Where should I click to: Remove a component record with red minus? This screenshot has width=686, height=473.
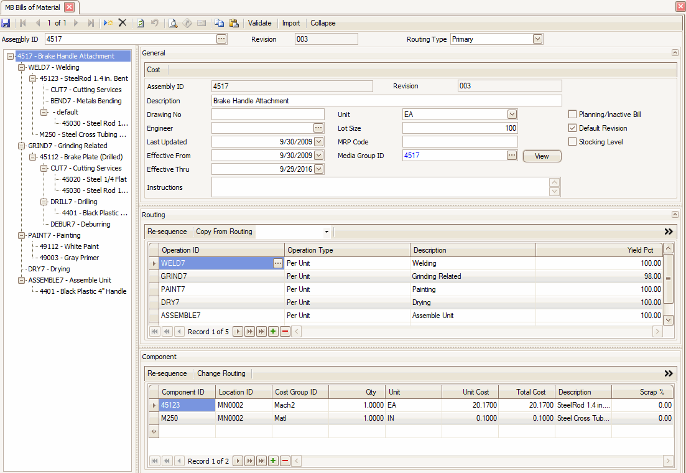click(x=285, y=461)
